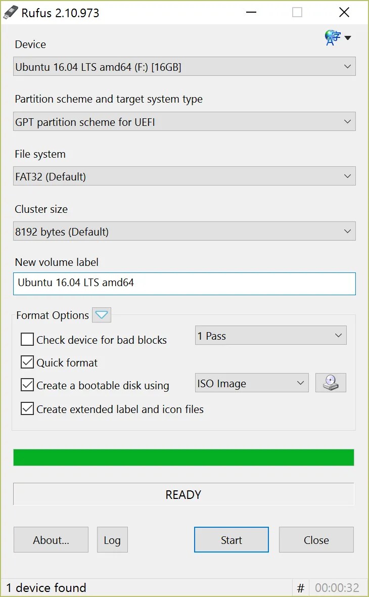Click the black arrow beside the globe
369x597 pixels.
tap(347, 38)
